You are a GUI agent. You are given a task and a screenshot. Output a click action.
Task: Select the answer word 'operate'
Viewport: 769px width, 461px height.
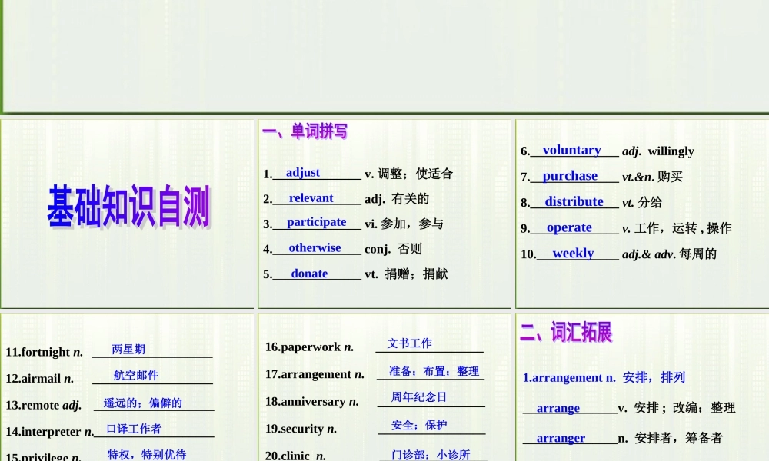(x=569, y=227)
